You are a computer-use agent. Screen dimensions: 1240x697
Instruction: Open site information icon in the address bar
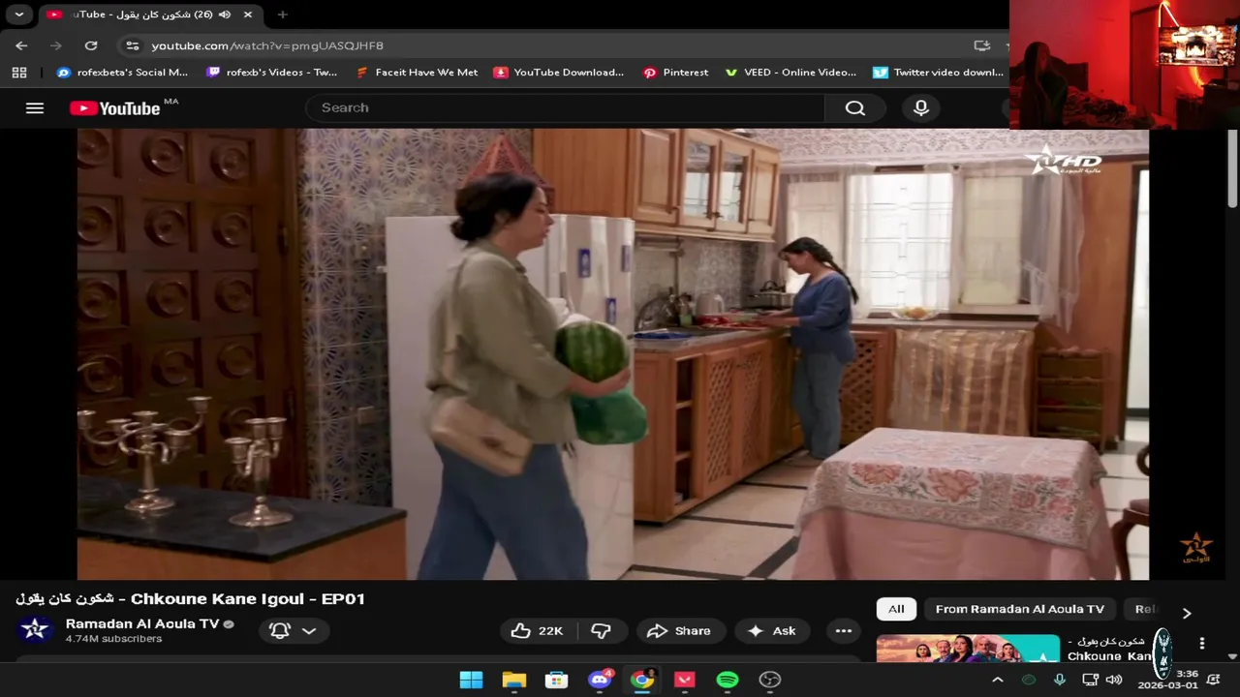coord(133,45)
